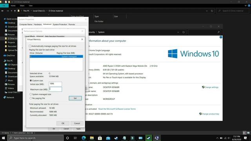Open Videos under This PC
The image size is (251, 141).
(x=11, y=88)
